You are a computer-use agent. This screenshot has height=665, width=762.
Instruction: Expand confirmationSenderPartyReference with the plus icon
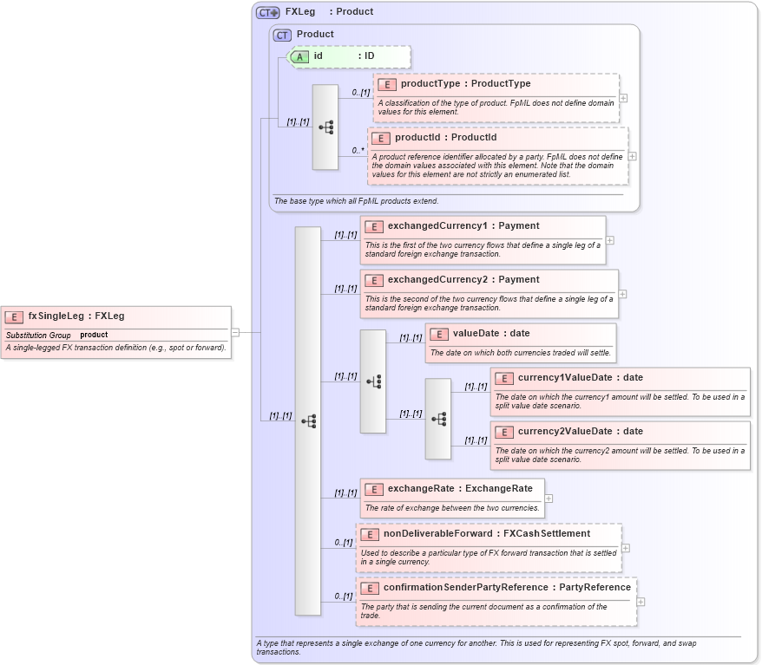640,600
